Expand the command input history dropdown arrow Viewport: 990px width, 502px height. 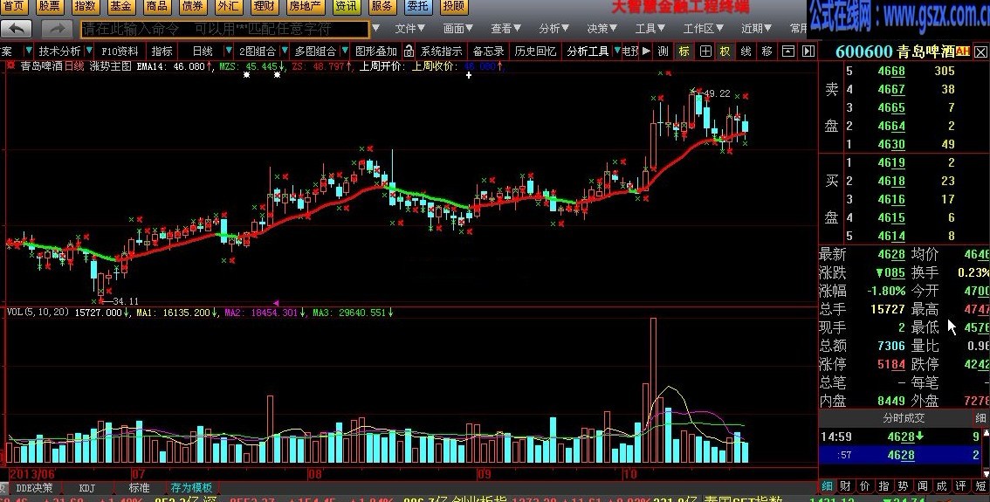[x=376, y=29]
